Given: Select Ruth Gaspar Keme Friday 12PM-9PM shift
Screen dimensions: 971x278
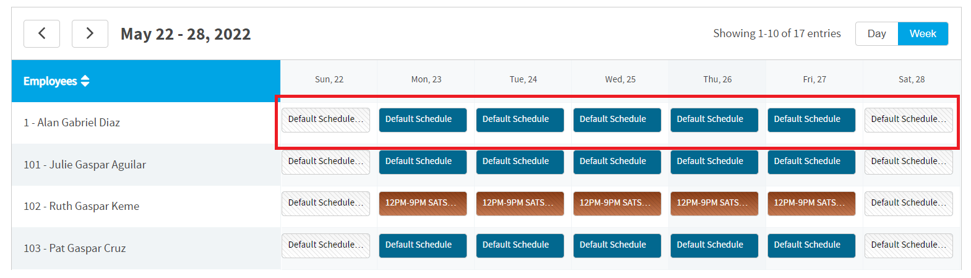Looking at the screenshot, I should (x=811, y=203).
